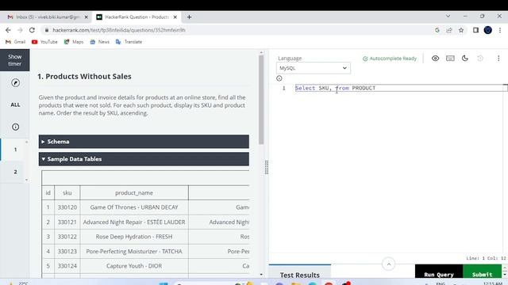Go to question 1 in sidebar
508x285 pixels.
[x=15, y=150]
